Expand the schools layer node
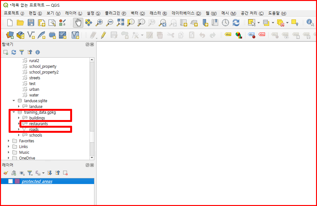The height and width of the screenshot is (206, 317). coord(19,135)
